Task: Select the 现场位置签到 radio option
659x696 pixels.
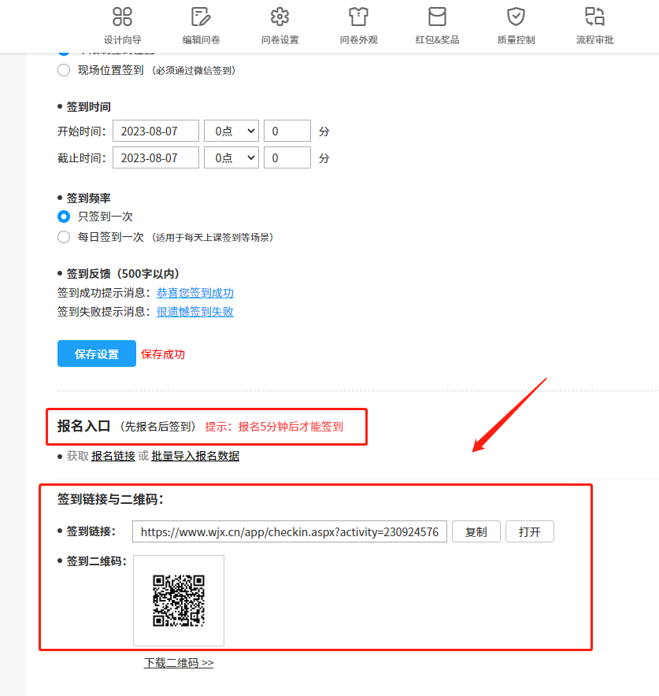Action: click(64, 70)
